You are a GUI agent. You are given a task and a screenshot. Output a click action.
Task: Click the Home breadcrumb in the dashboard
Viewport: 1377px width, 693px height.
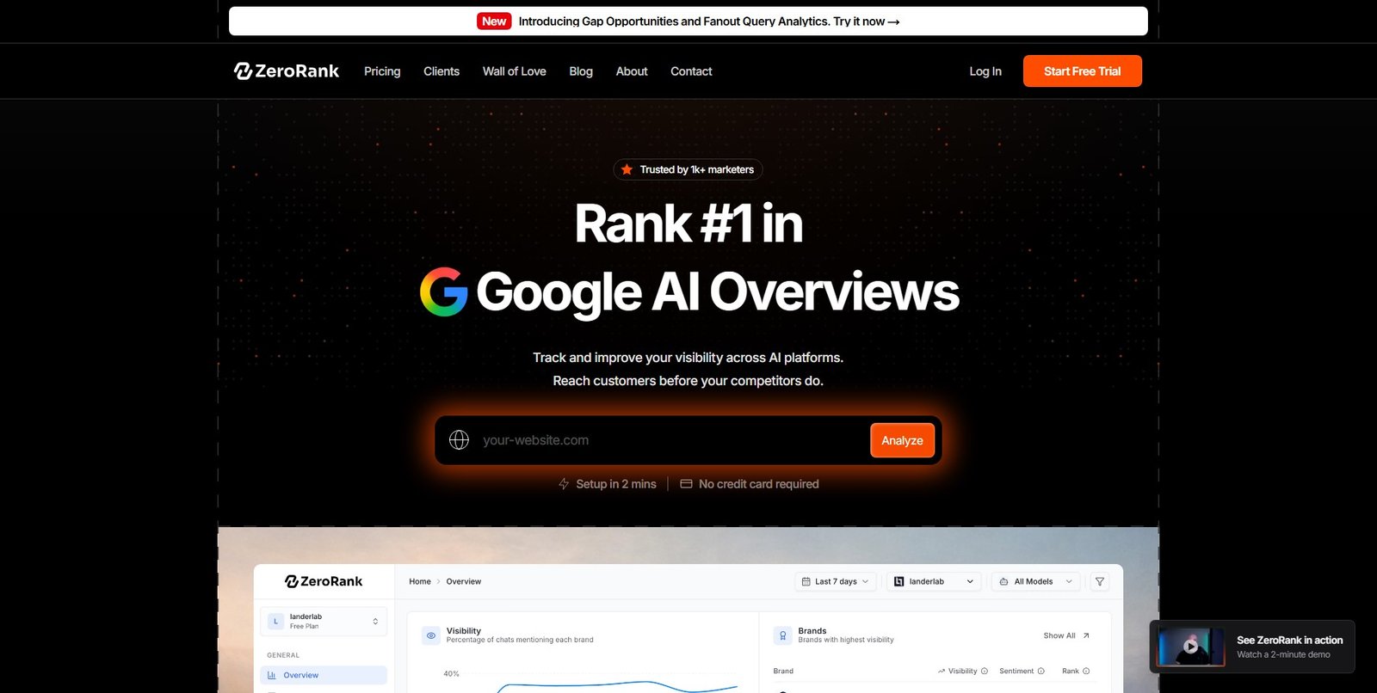[x=420, y=582]
